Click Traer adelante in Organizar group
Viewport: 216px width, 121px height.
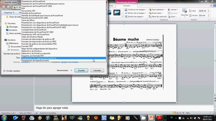157,10
